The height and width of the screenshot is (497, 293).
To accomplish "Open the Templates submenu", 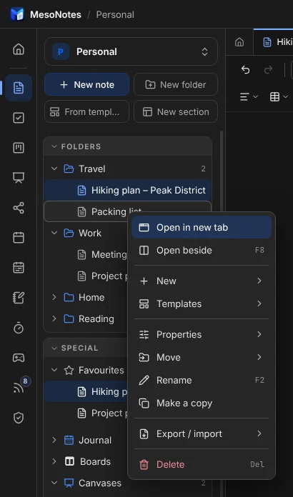I will point(202,303).
